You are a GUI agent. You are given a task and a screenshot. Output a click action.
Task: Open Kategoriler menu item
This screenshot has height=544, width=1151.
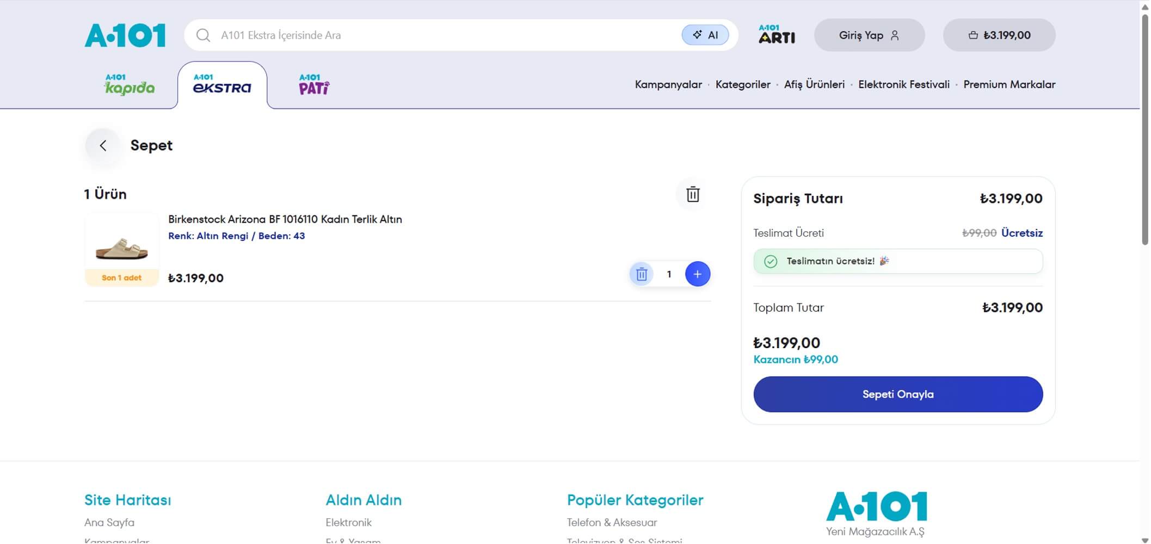point(743,84)
